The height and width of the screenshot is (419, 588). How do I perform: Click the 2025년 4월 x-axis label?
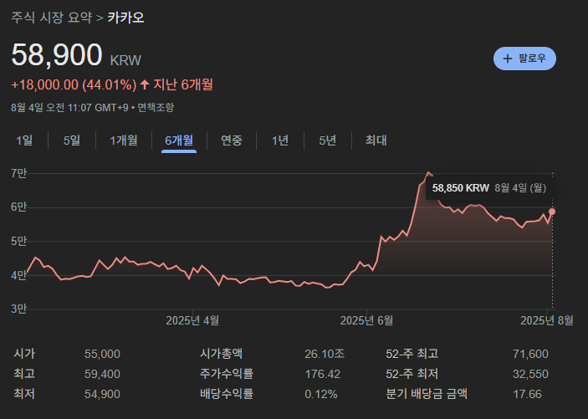click(192, 320)
